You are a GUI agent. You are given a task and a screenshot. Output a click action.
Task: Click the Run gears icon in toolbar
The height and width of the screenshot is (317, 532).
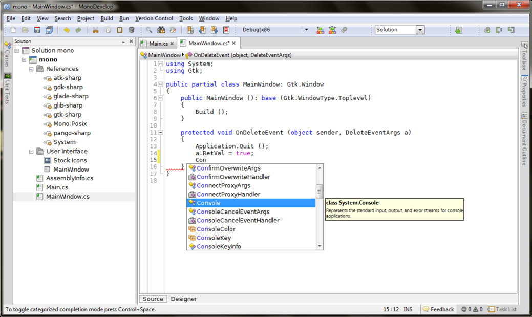[x=344, y=30]
